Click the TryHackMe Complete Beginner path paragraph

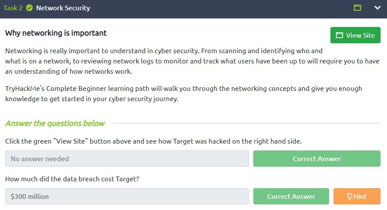(x=183, y=93)
